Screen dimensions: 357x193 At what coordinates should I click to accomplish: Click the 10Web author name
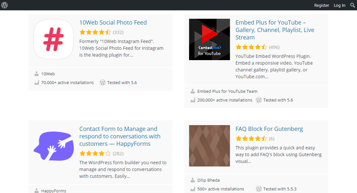(48, 74)
